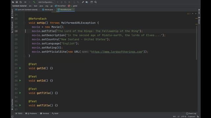Click the Save All toolbar icon

(x=17, y=2)
